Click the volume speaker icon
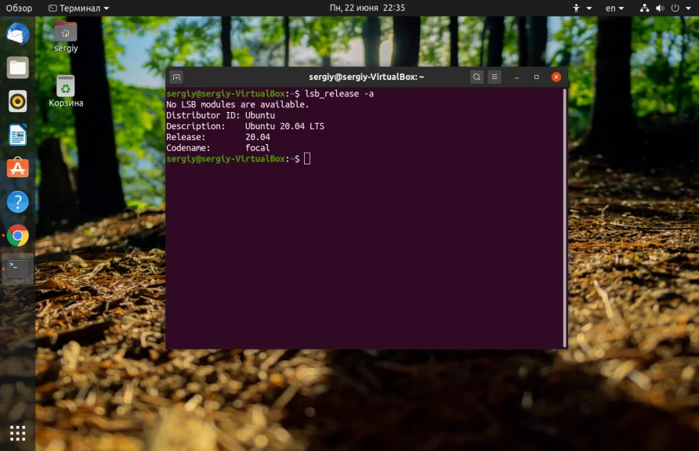 660,8
